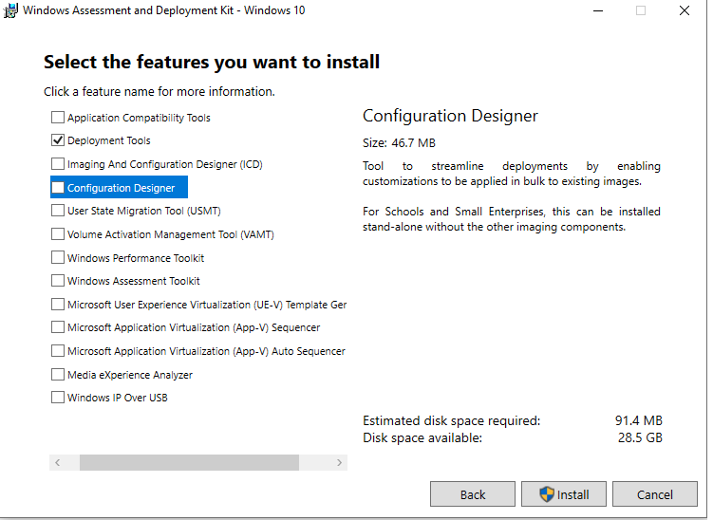The image size is (713, 520).
Task: Click the scrollbar right arrow
Action: coord(339,463)
